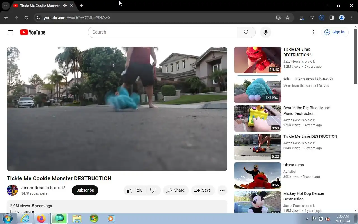
Task: Open Bear in the Big Blue House thumbnail
Action: point(258,118)
